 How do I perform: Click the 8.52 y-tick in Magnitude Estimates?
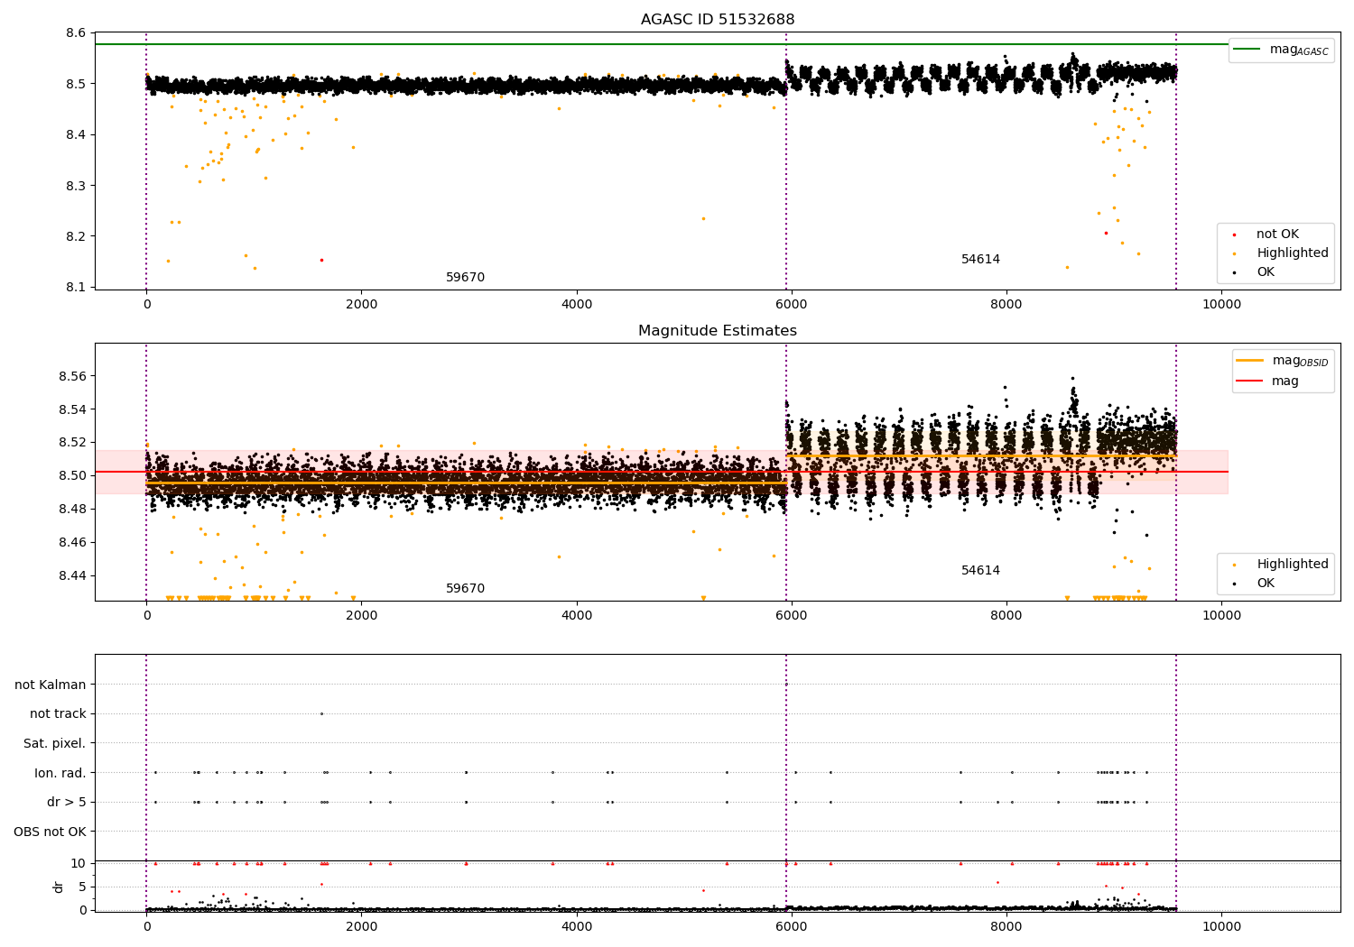click(x=72, y=443)
